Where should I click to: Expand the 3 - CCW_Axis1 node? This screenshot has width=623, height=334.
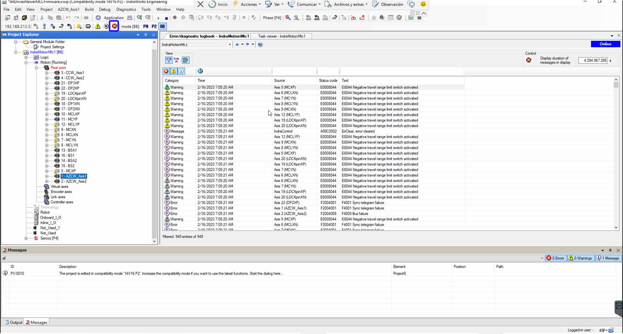(x=46, y=73)
